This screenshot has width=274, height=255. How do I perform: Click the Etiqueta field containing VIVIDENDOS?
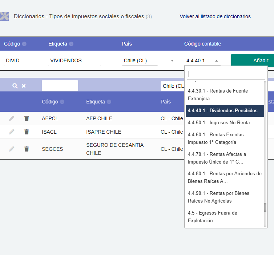click(74, 60)
